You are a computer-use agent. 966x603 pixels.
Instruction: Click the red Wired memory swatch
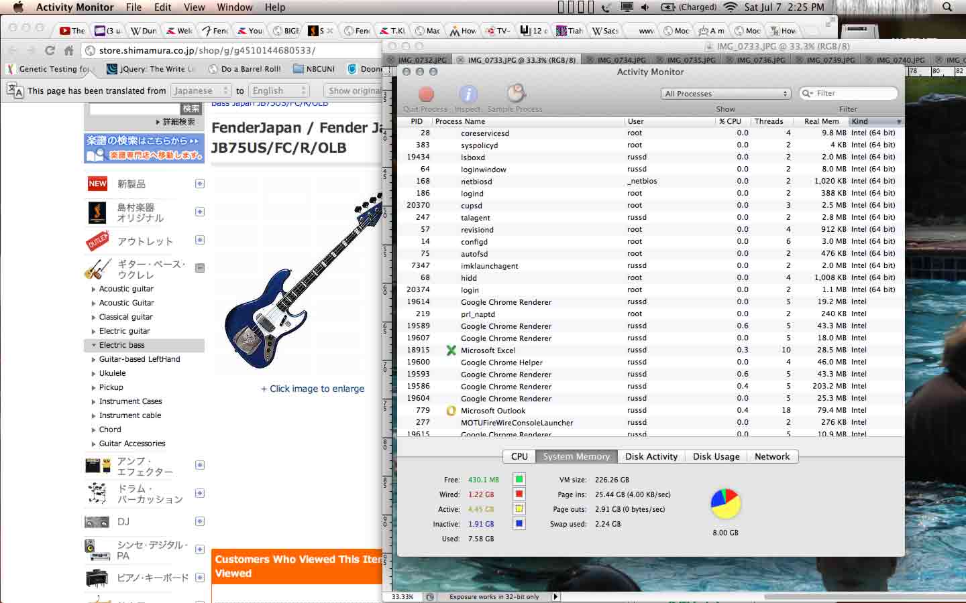[519, 494]
